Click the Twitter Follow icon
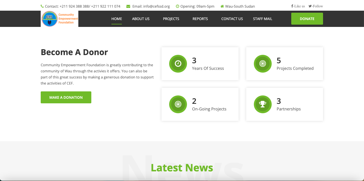 click(x=310, y=6)
